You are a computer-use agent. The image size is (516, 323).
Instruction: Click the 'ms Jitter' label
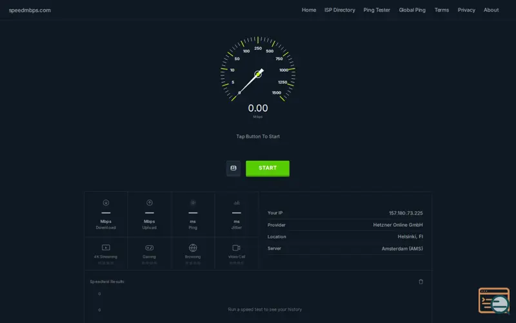[x=237, y=224]
